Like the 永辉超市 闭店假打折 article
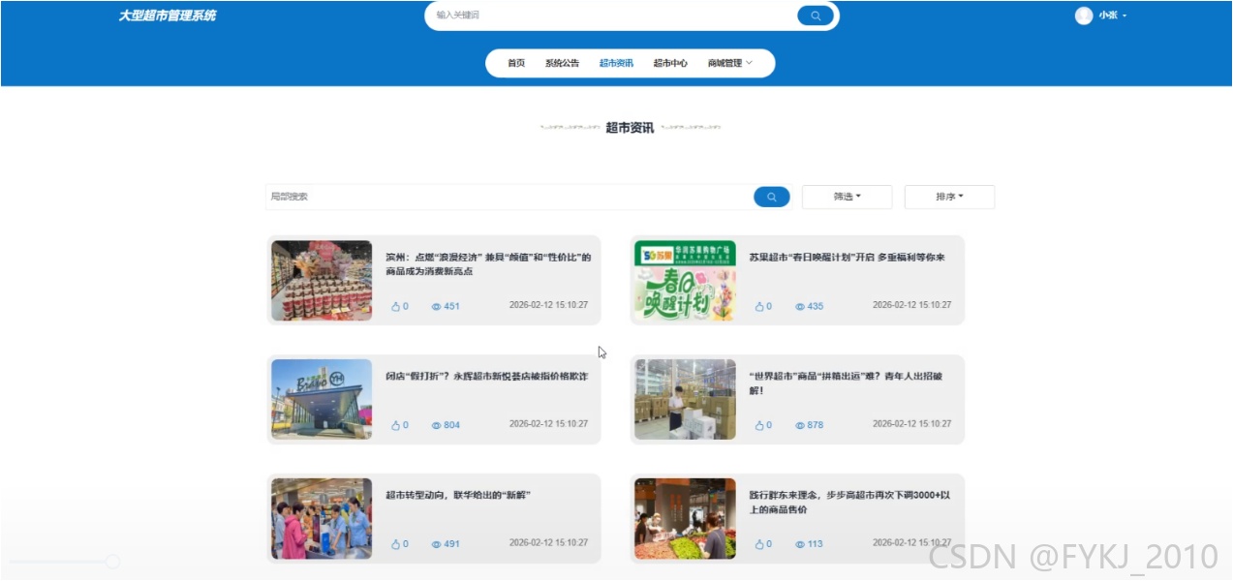 395,425
